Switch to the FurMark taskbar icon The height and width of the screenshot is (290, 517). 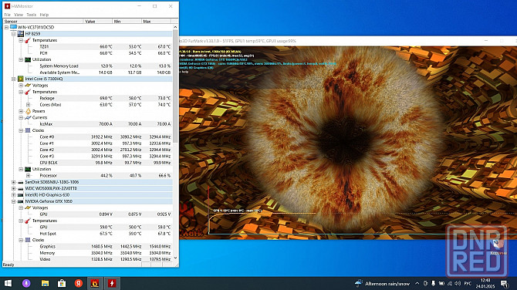[95, 283]
